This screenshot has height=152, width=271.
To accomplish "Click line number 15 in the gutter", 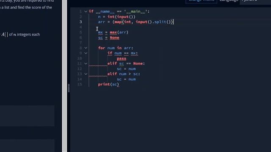I will (x=80, y=84).
